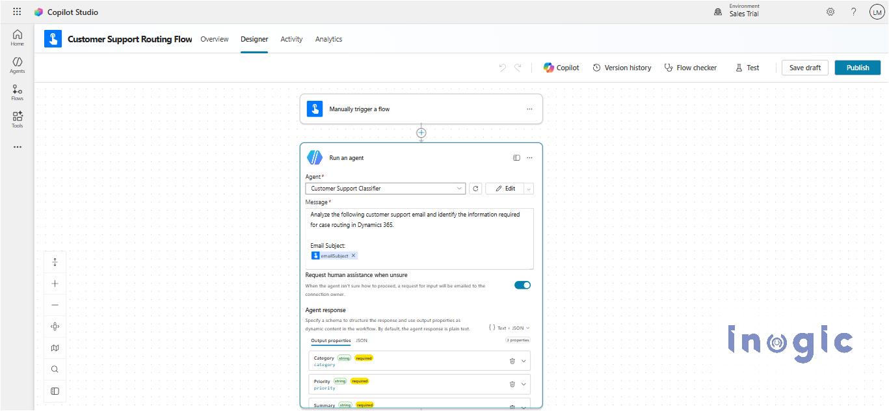Screen dimensions: 889x411
Task: Open more options on Run an agent
Action: (x=529, y=157)
